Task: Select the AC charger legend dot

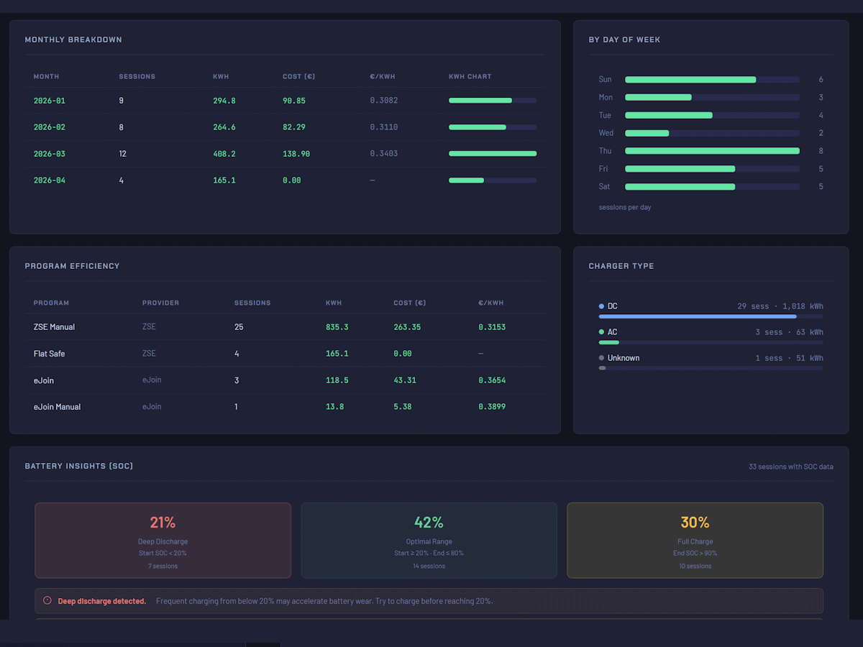Action: (x=602, y=331)
